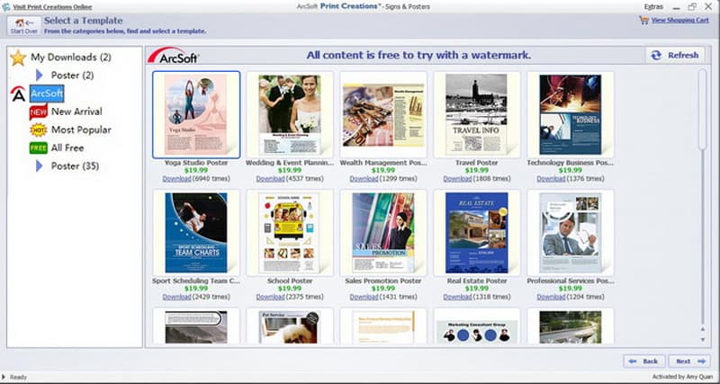This screenshot has height=384, width=720.
Task: Download the Sport Scheduling Team poster
Action: [x=176, y=298]
